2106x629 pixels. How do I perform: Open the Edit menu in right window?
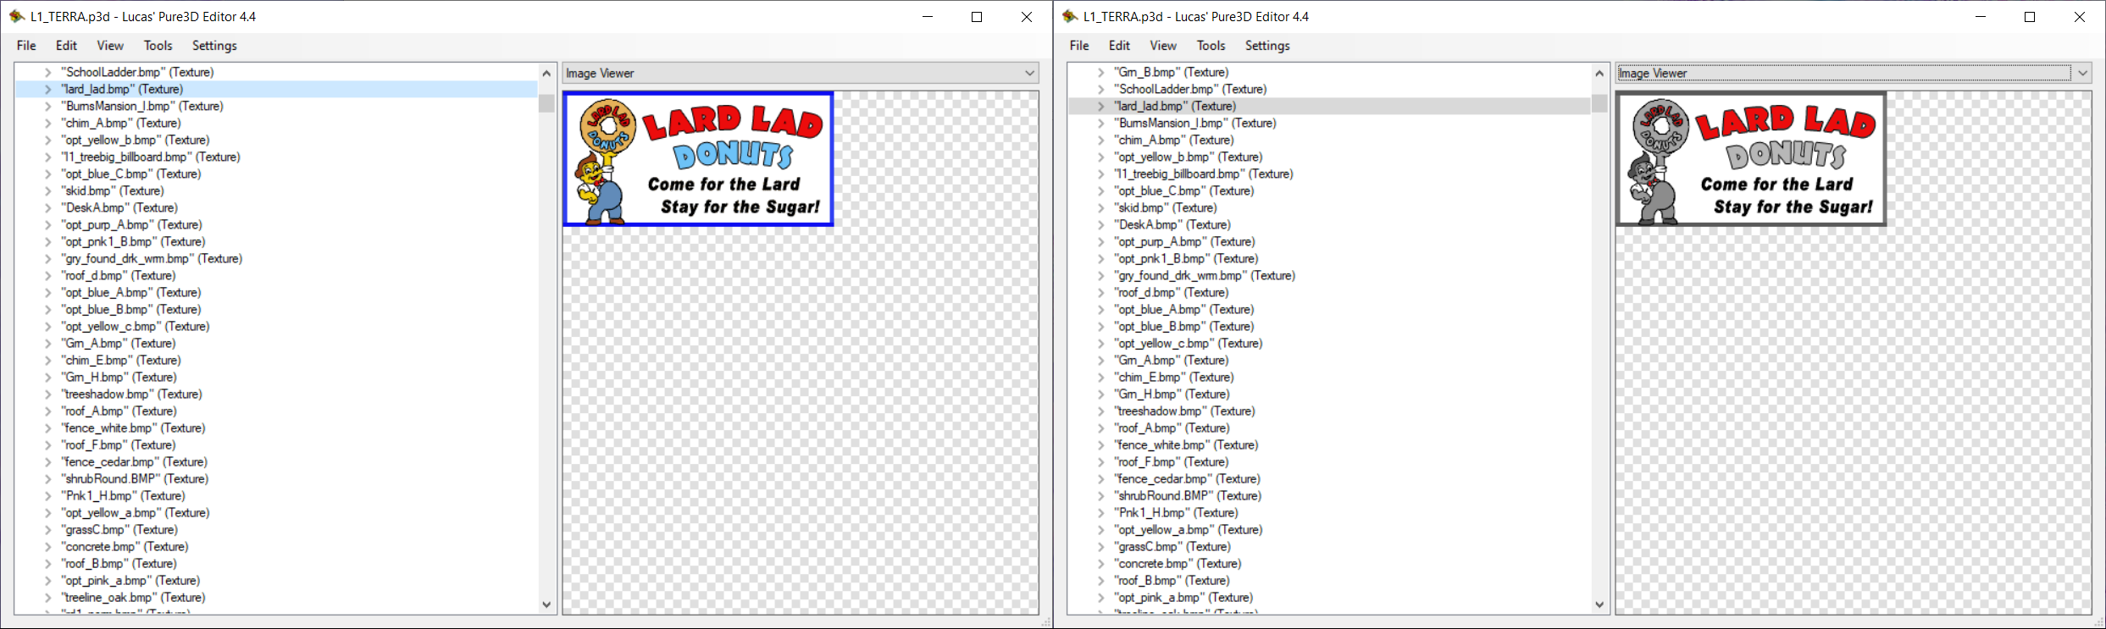pyautogui.click(x=1119, y=46)
